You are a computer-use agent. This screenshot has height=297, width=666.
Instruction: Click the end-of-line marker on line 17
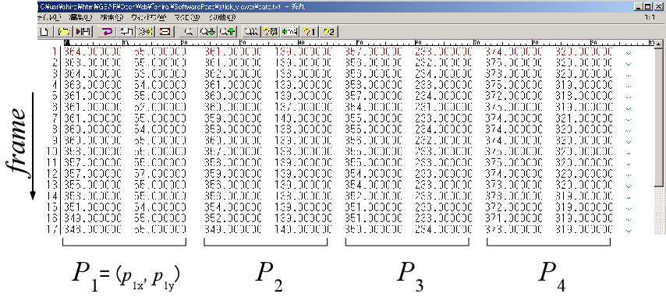[x=629, y=231]
